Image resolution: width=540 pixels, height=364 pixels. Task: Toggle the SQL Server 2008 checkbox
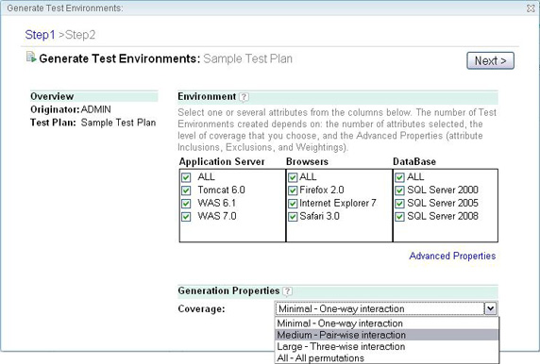pos(399,216)
